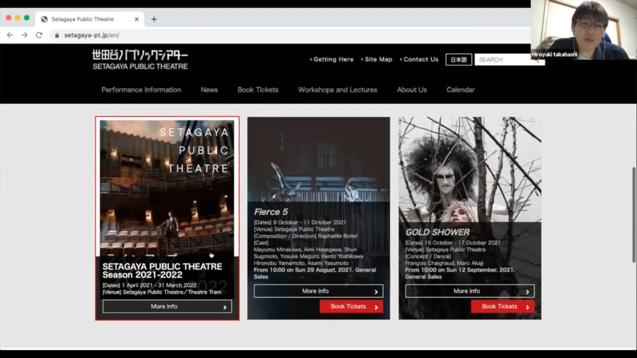Viewport: 637px width, 358px height.
Task: Click More Info for GOLD SHOWER
Action: pos(470,291)
